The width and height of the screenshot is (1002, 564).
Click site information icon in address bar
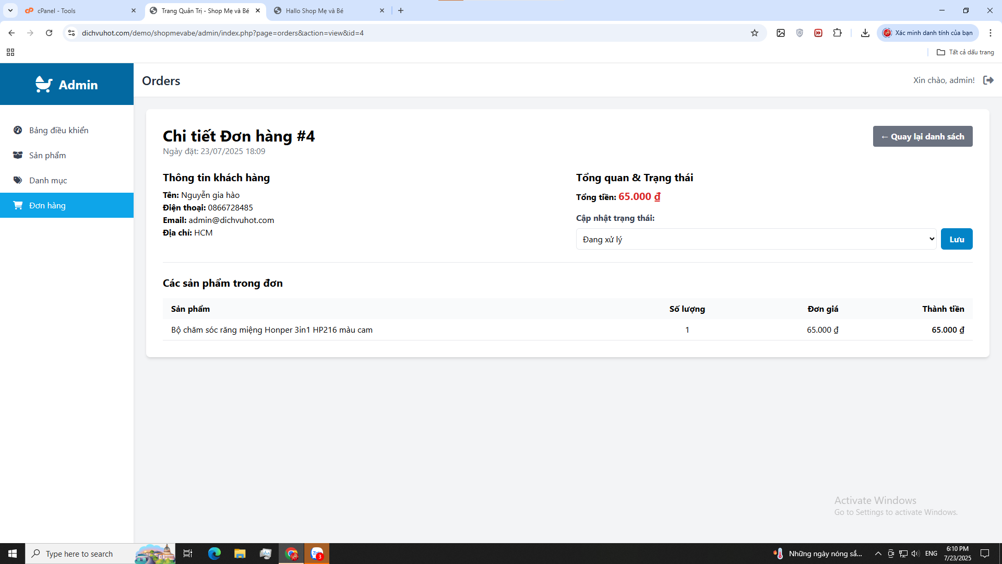click(71, 33)
